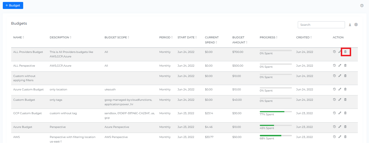Edit the Azure Budget entry
Viewport: 369px width, 143px height.
[x=340, y=127]
